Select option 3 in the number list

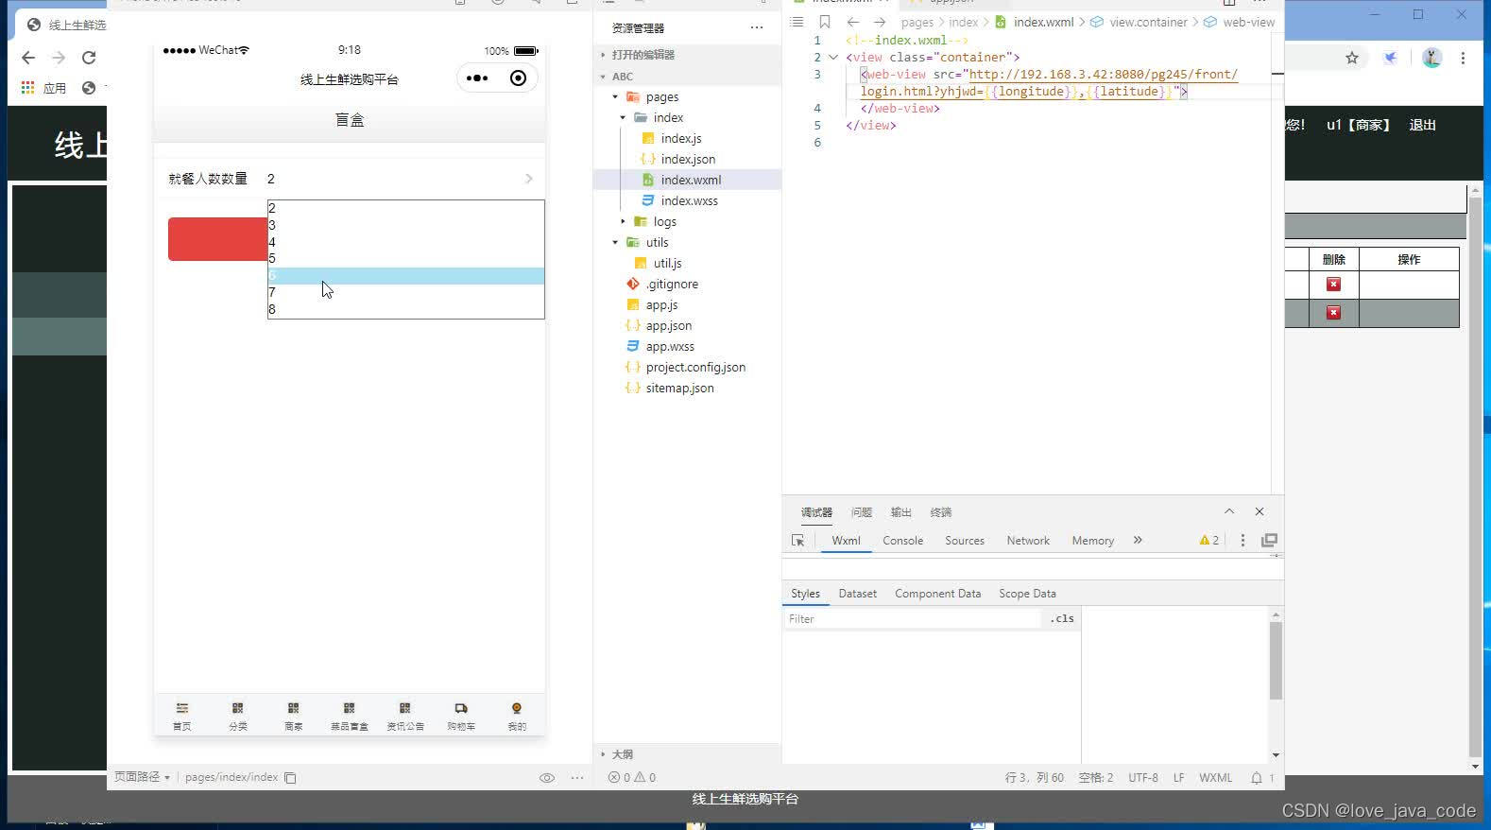coord(406,225)
